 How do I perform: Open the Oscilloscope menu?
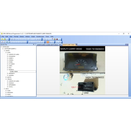coord(40,37)
